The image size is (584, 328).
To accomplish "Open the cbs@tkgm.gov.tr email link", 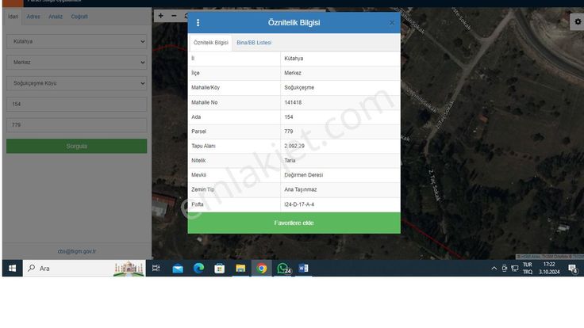I will [x=77, y=251].
